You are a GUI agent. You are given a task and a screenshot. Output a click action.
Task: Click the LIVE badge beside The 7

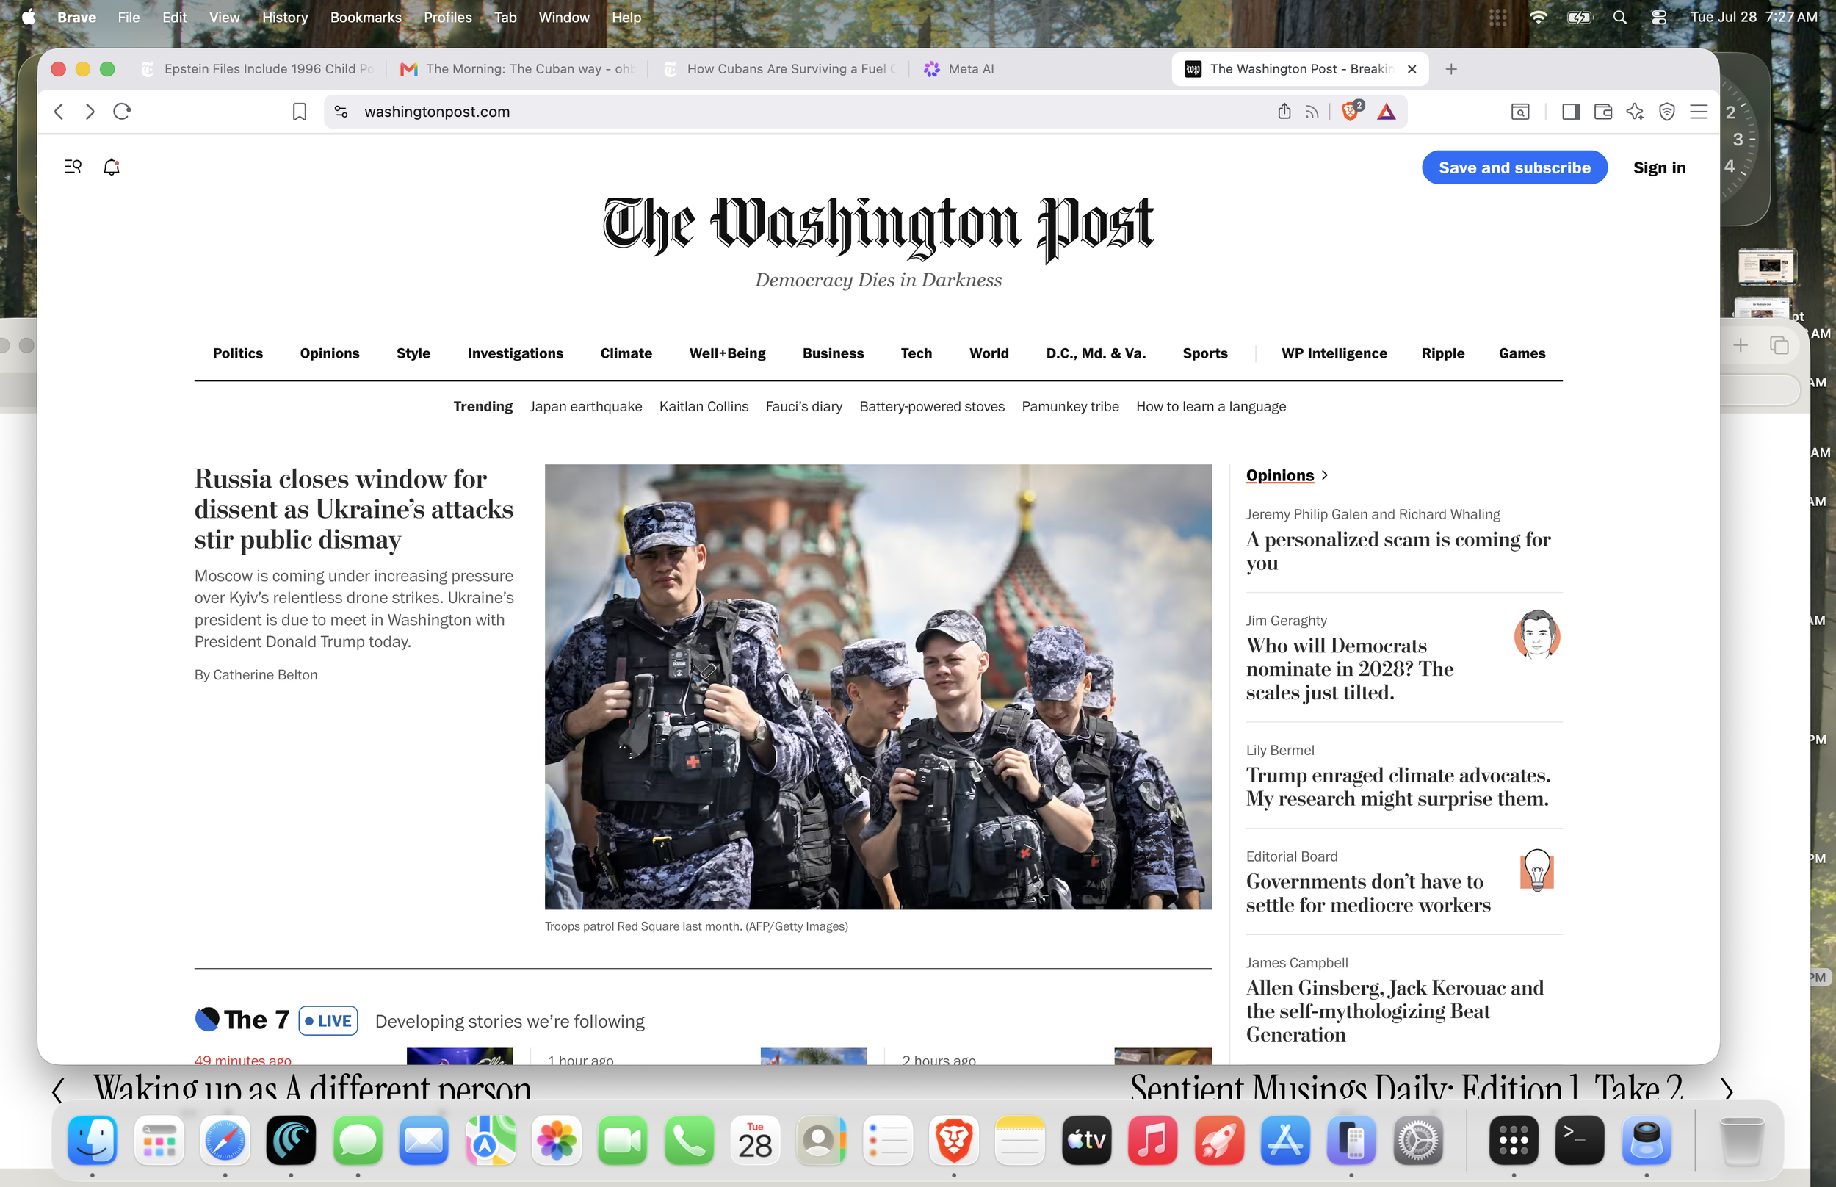(328, 1020)
